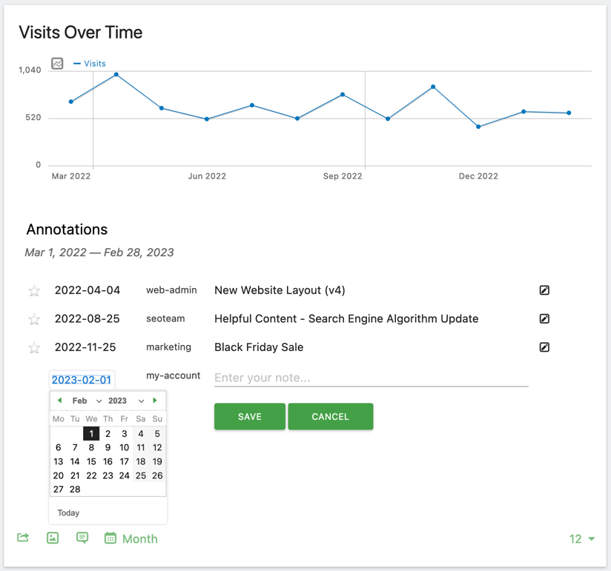The image size is (611, 571).
Task: Click the Save button
Action: click(249, 416)
